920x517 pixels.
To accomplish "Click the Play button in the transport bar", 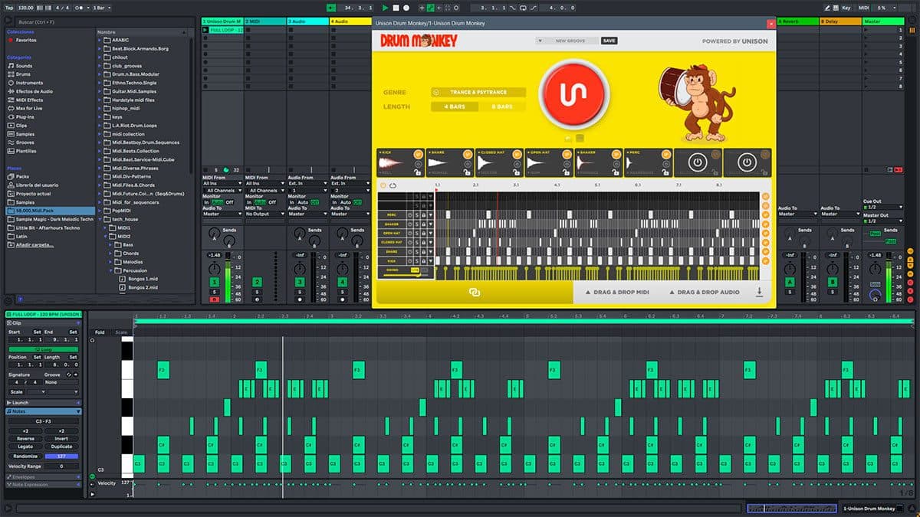I will [386, 8].
